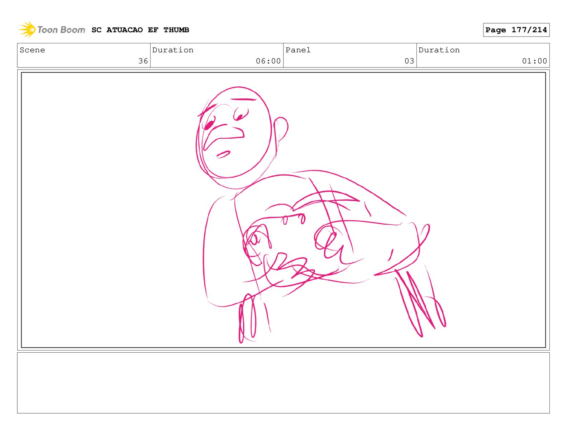567x439 pixels.
Task: Click the 'Scene' header label
Action: click(32, 50)
